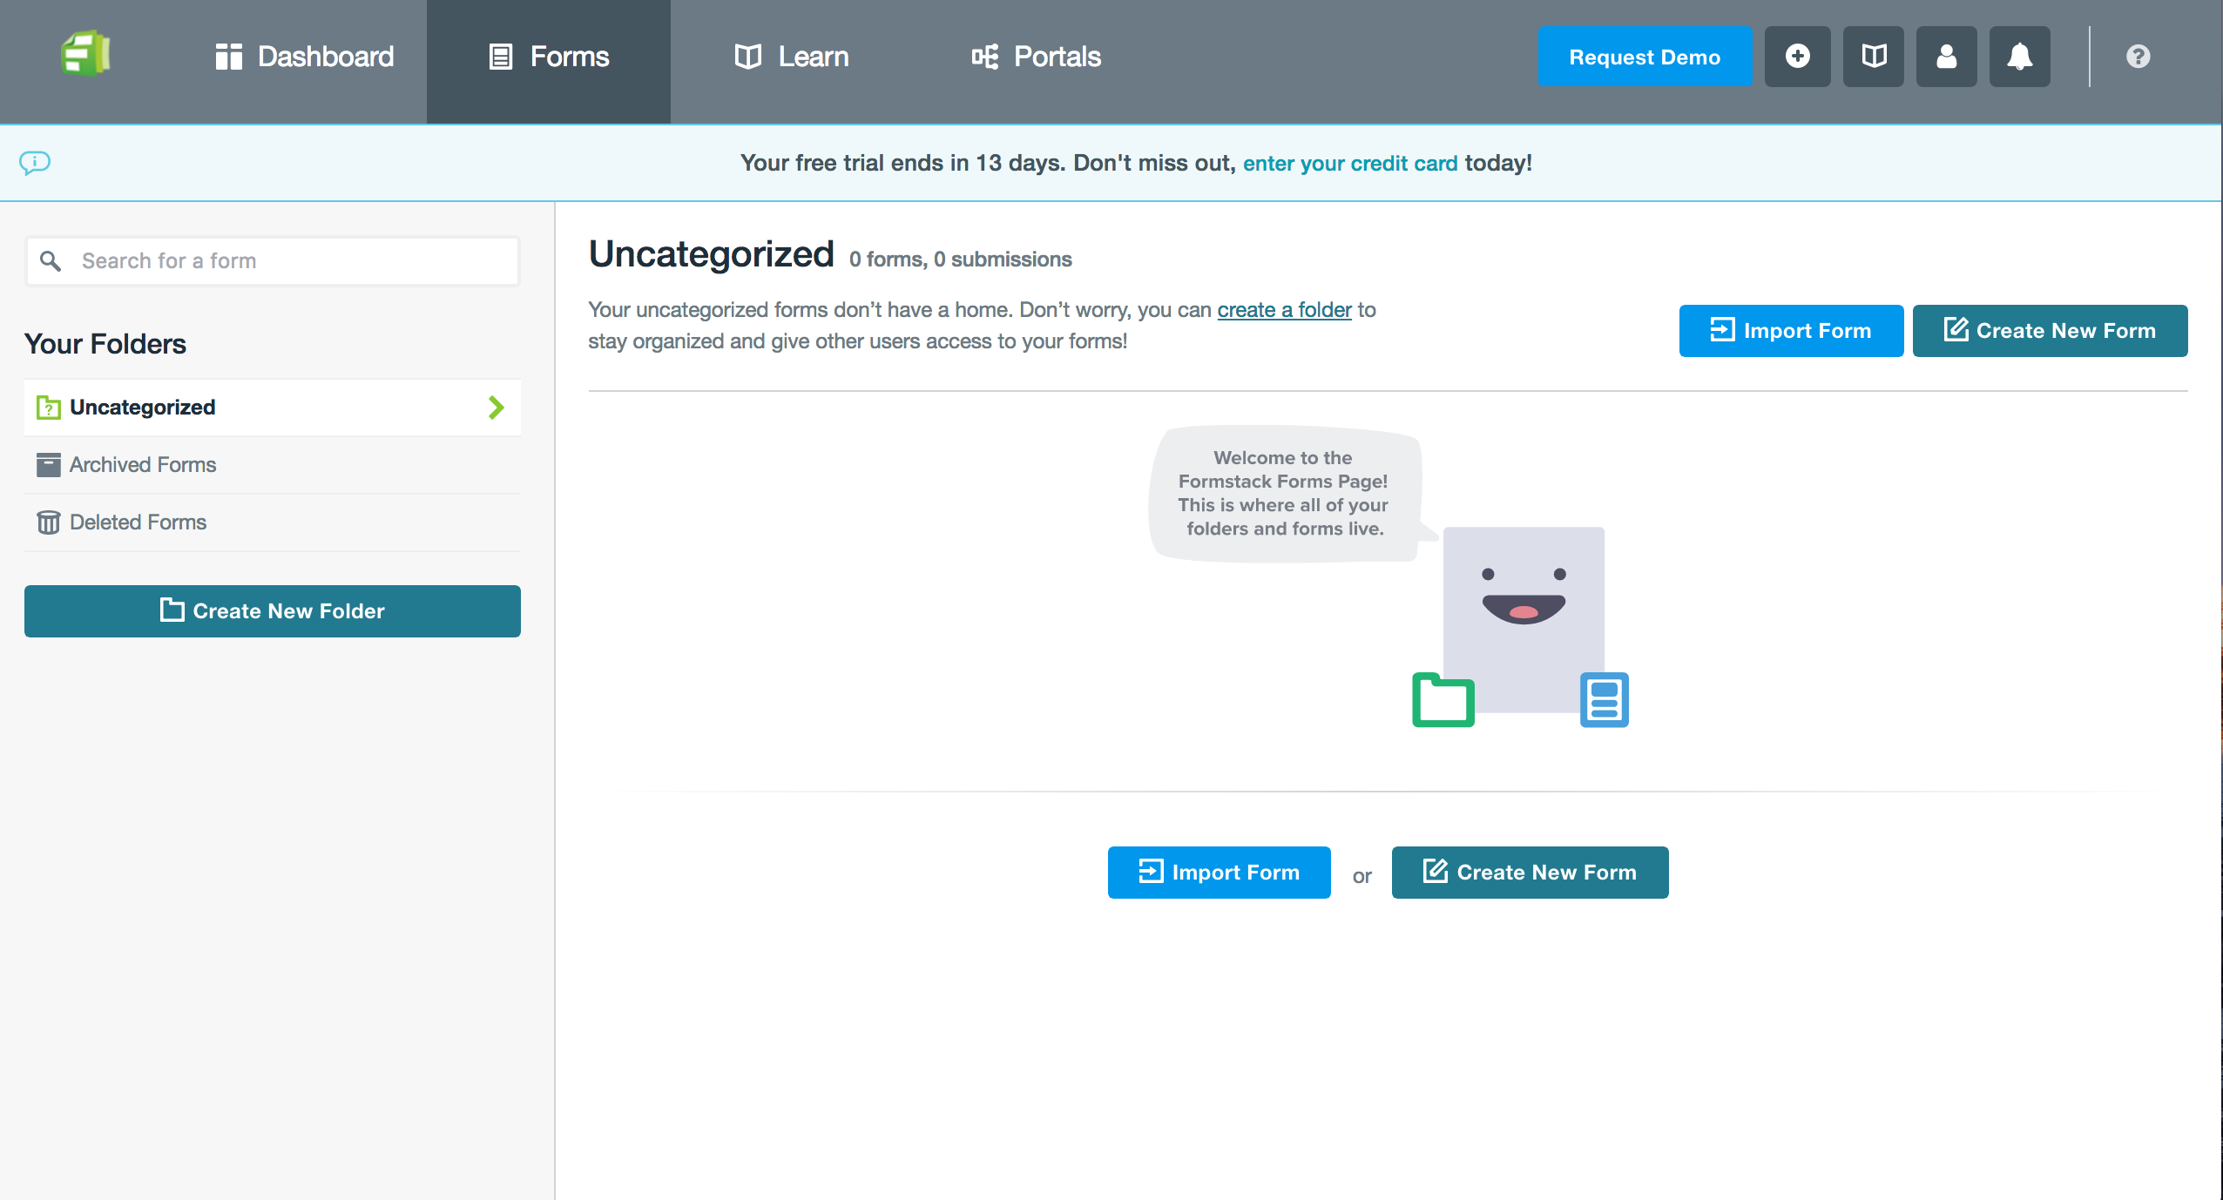Open Archived Forms folder
This screenshot has width=2223, height=1200.
point(273,465)
